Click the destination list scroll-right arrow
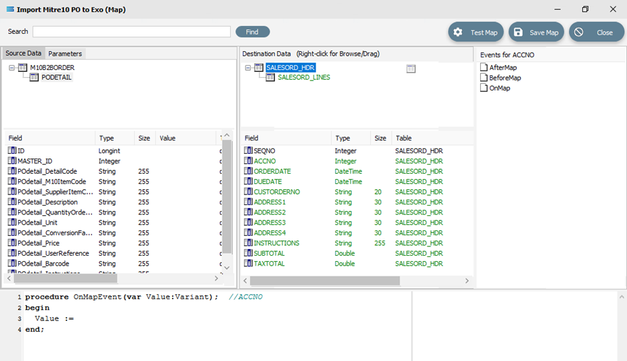Screen dimensions: 627x361 click(x=467, y=280)
